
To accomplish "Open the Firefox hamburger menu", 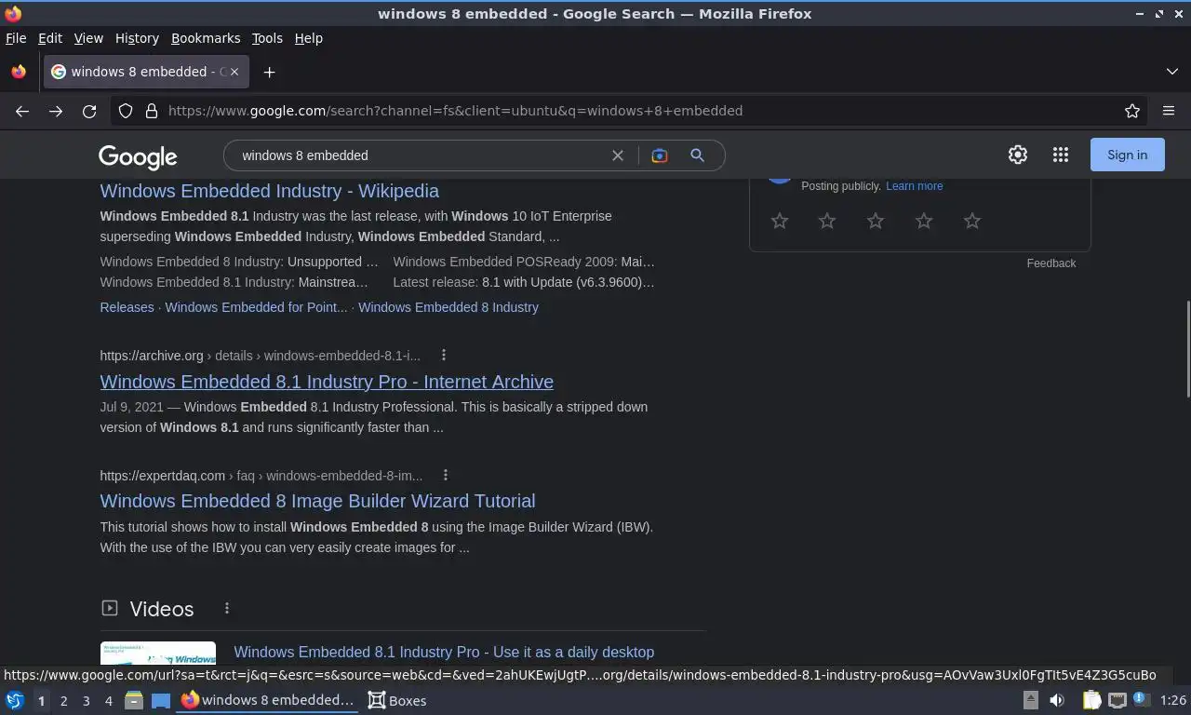I will click(x=1169, y=111).
